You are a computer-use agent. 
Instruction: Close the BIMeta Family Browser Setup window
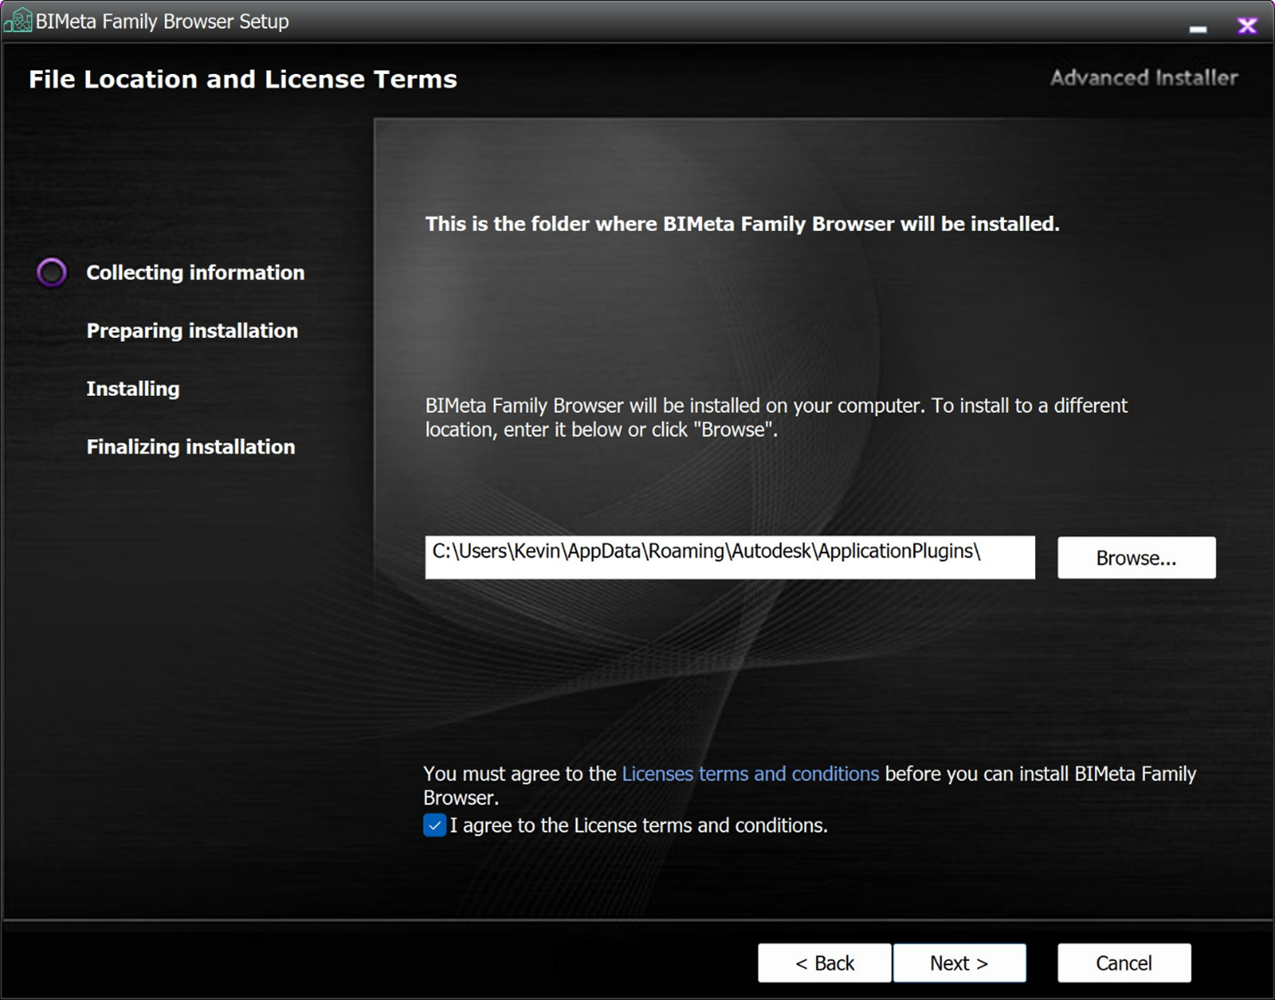coord(1247,26)
